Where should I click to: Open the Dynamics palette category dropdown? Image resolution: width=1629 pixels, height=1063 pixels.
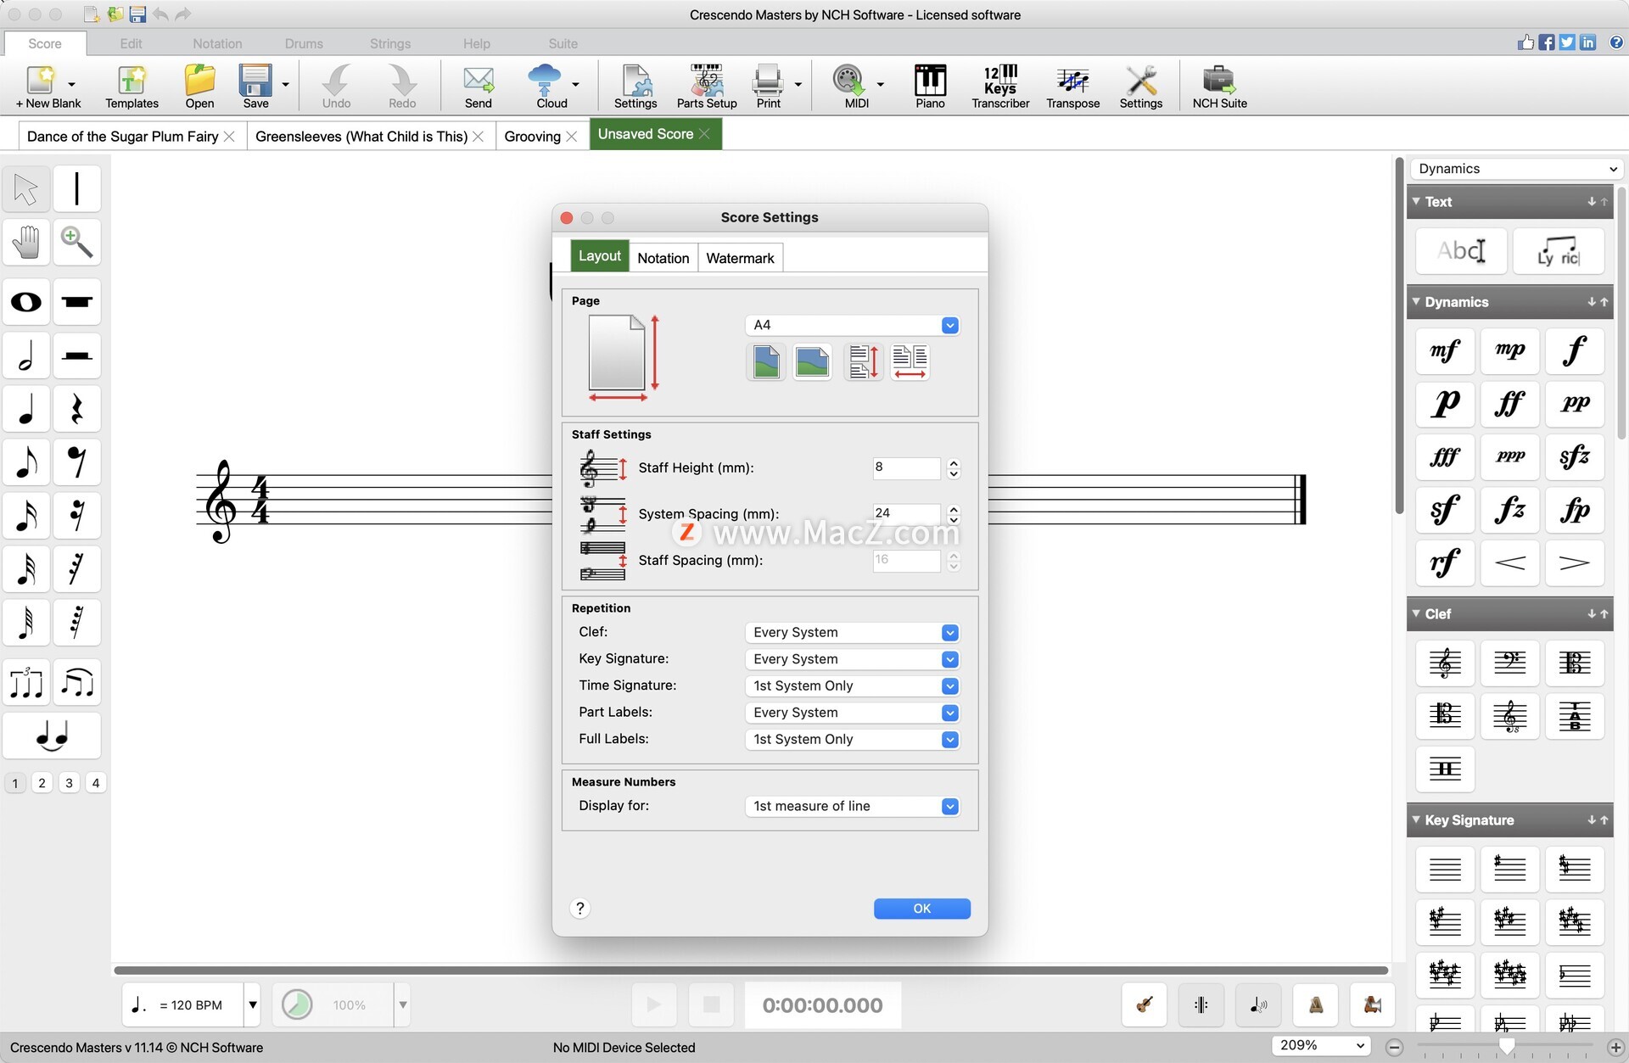[1516, 169]
